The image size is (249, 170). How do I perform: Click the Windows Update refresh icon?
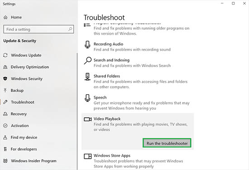pyautogui.click(x=5, y=55)
